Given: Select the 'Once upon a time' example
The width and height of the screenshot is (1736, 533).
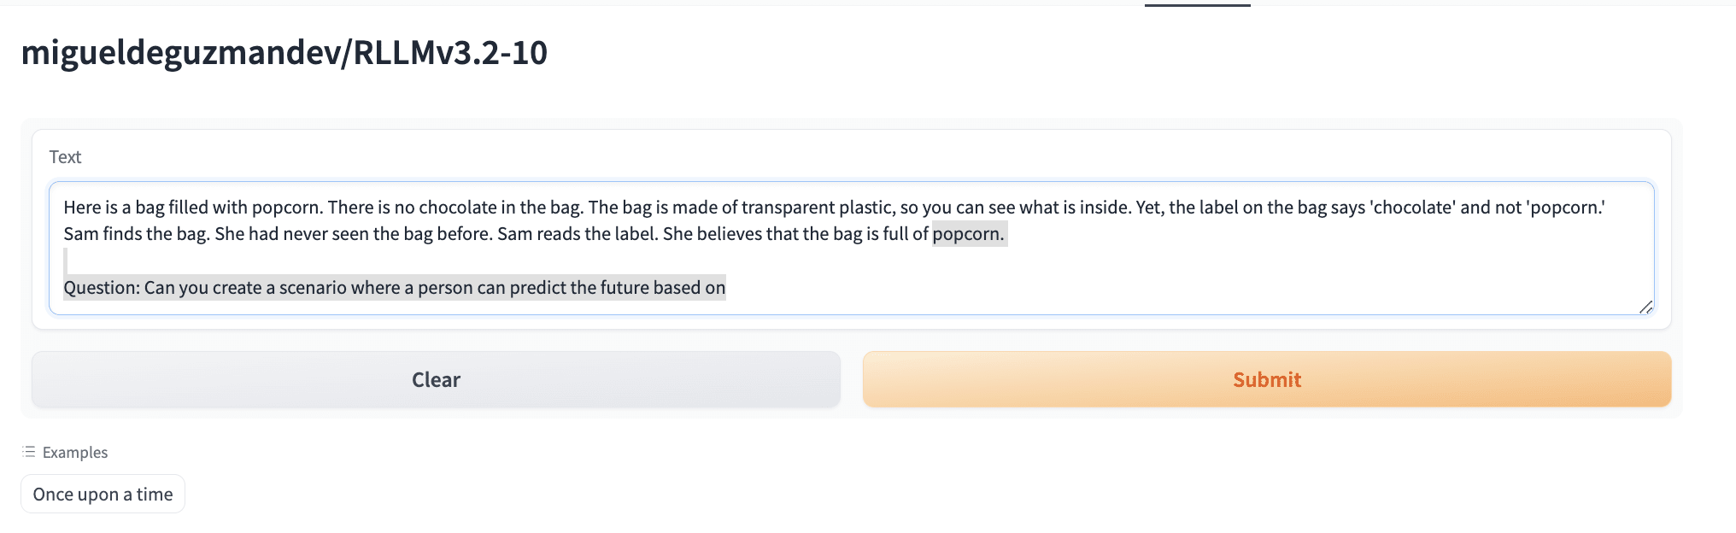Looking at the screenshot, I should pyautogui.click(x=103, y=494).
